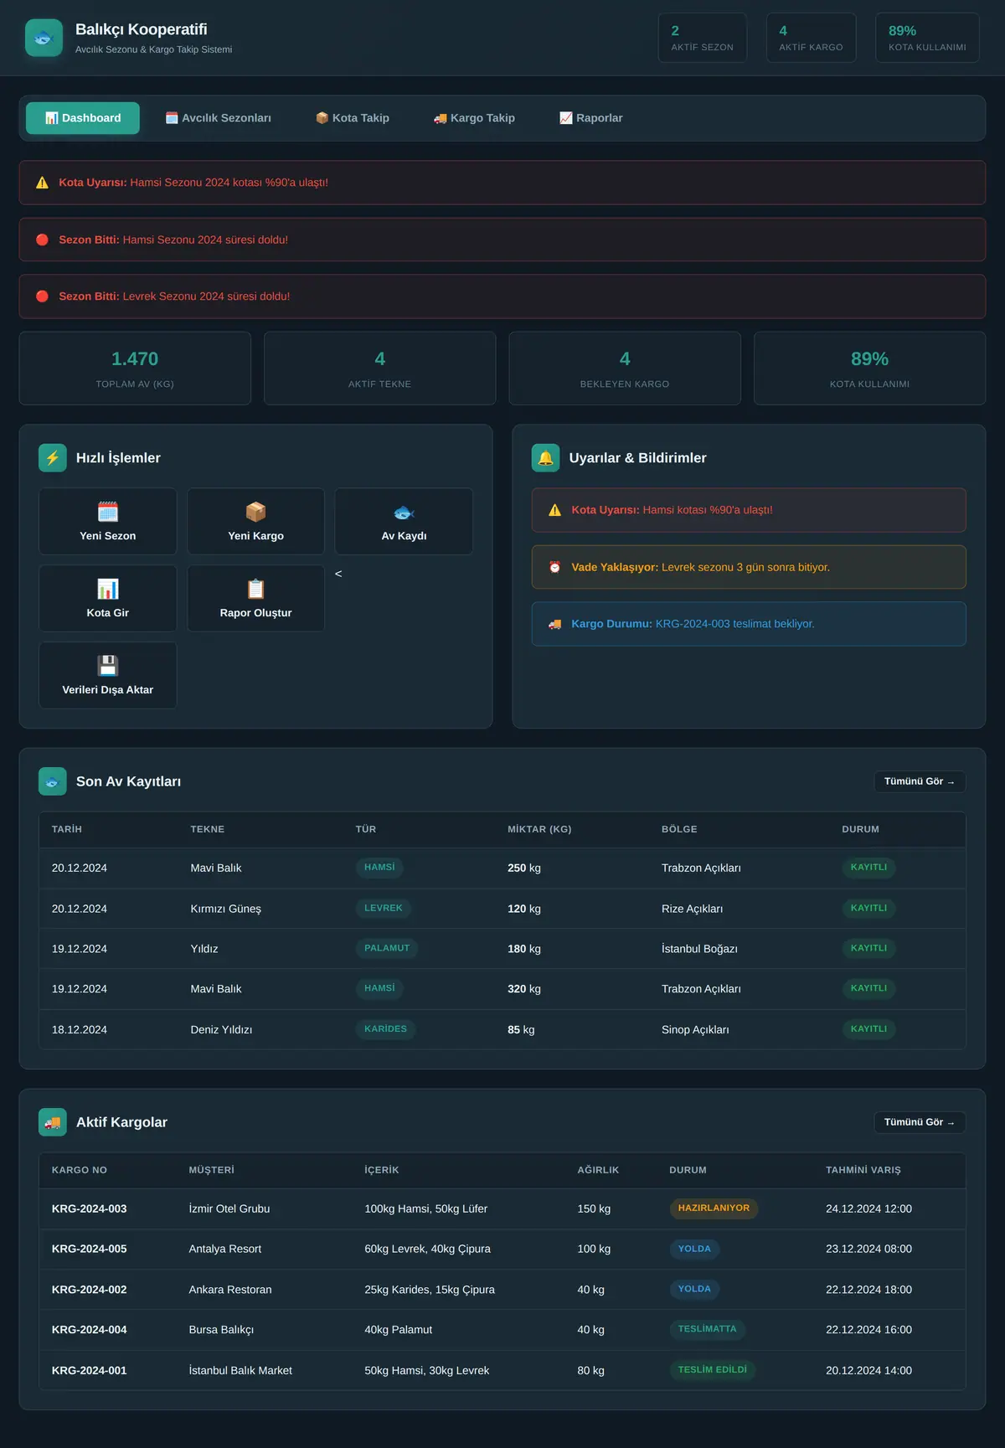Click the lightning icon beside Hızlı İşlemler
Image resolution: width=1005 pixels, height=1448 pixels.
(x=53, y=457)
